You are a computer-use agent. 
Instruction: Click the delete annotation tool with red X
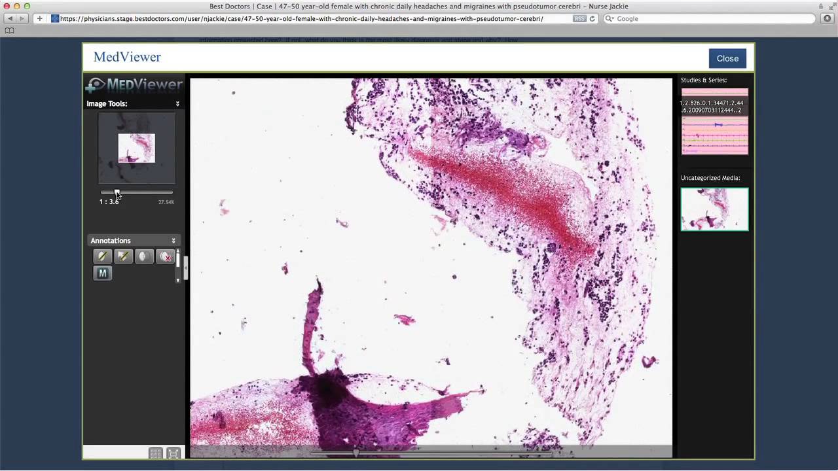click(165, 256)
